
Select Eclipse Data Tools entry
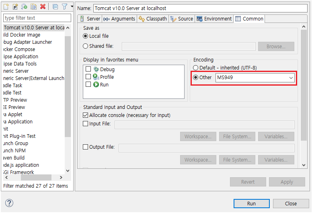click(x=20, y=64)
